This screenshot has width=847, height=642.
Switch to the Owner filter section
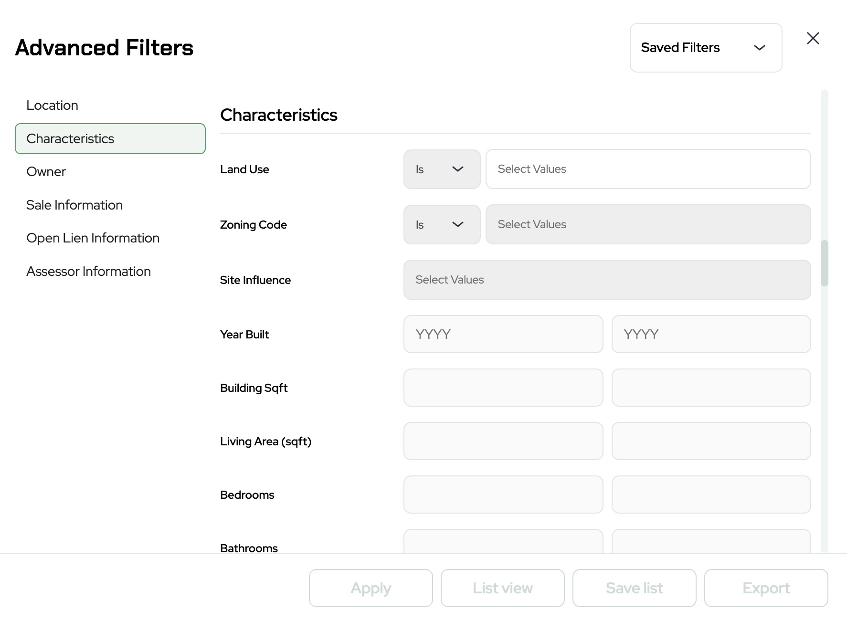(x=46, y=172)
